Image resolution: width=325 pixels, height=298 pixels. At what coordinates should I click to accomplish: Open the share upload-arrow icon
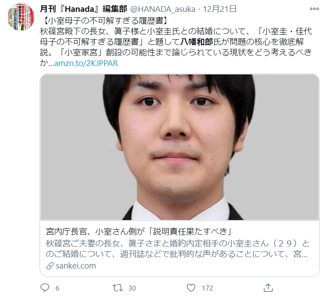pos(268,288)
